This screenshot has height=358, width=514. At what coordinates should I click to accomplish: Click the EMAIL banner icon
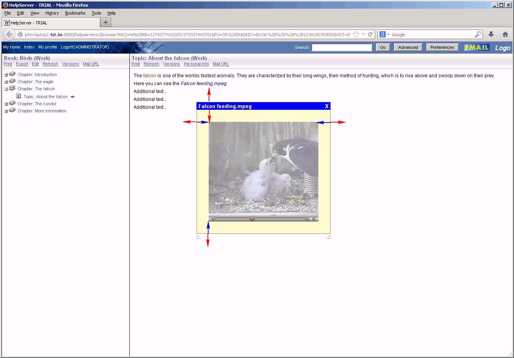pos(477,47)
